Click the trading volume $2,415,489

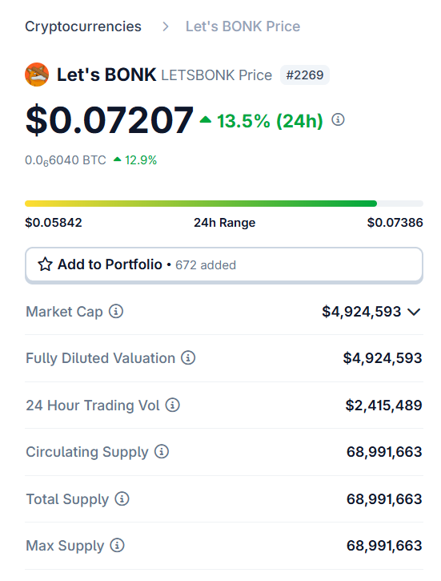tap(383, 405)
